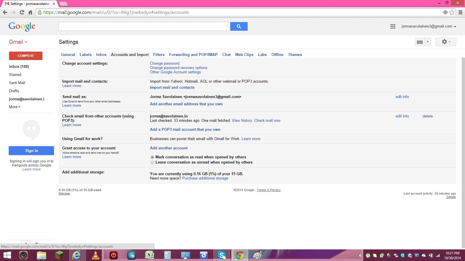Expand the More labels list
The image size is (465, 261).
click(15, 107)
